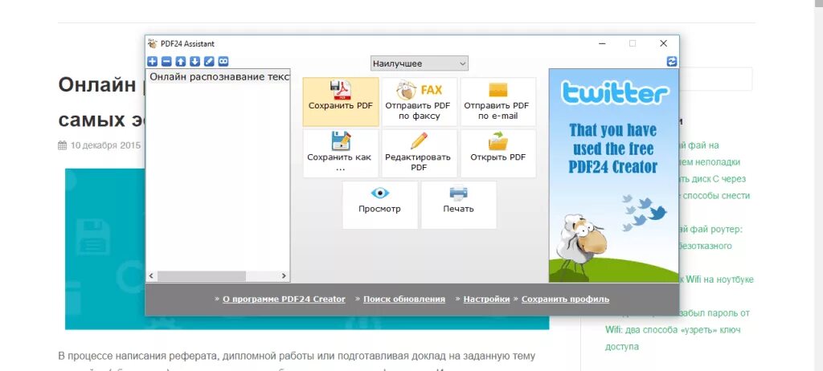Click the pencil edit icon in the toolbar

209,61
